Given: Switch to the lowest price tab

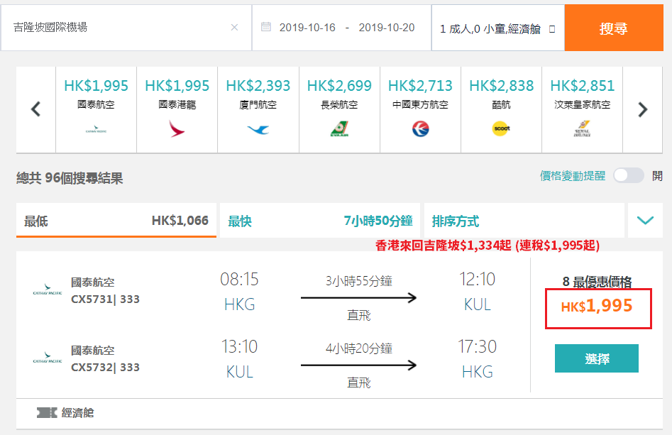Looking at the screenshot, I should (116, 220).
